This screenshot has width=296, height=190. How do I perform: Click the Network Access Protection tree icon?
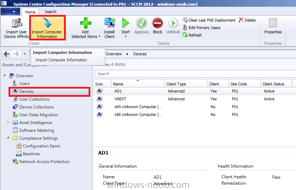click(15, 161)
